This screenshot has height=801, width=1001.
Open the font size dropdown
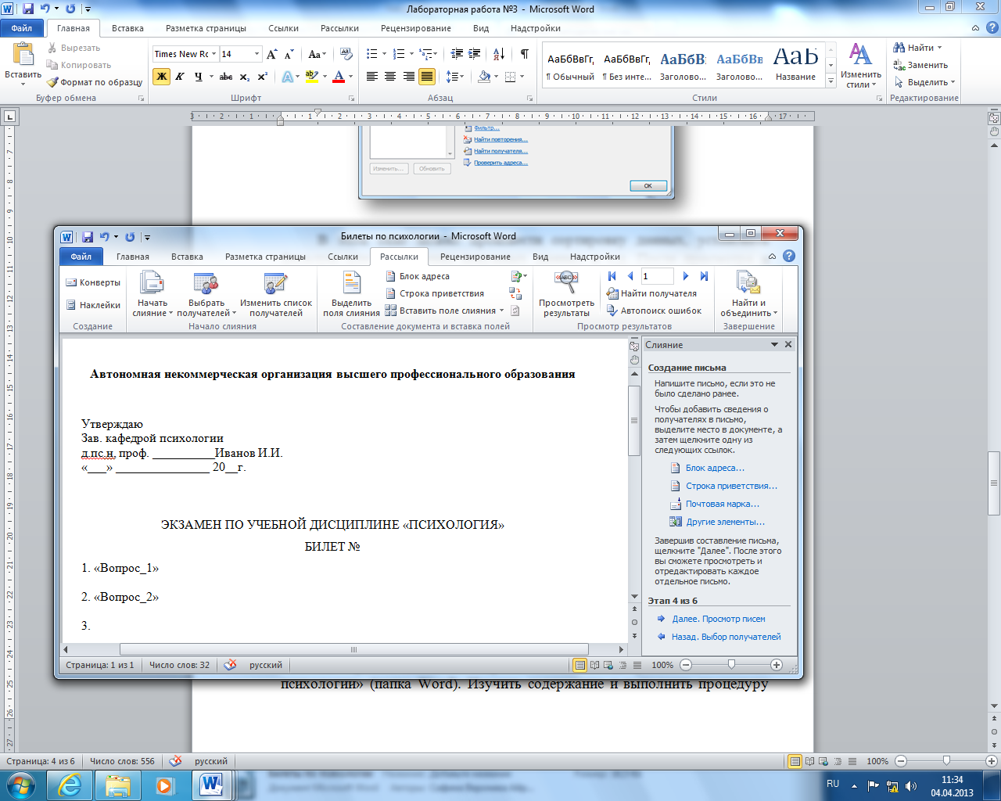[257, 54]
